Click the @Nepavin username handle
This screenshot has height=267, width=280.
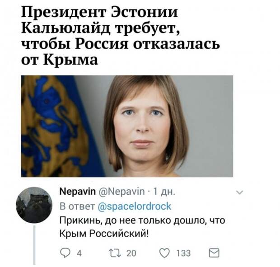tap(121, 192)
